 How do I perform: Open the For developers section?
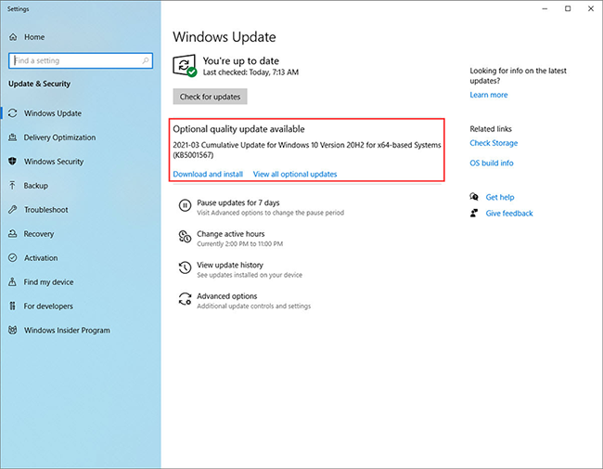(x=48, y=306)
